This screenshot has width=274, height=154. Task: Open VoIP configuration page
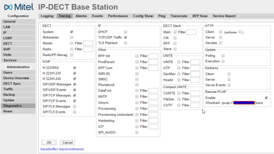18,49
